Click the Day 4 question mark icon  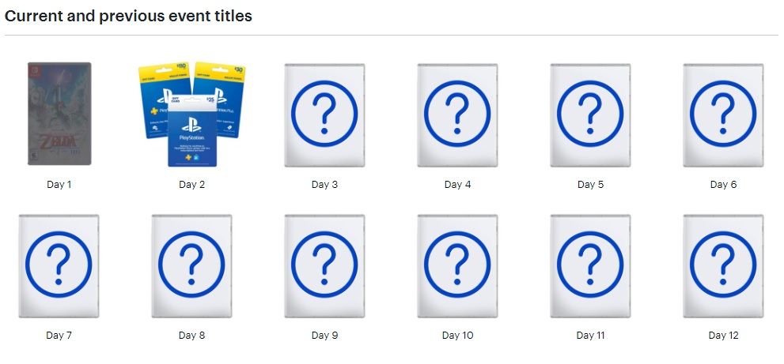coord(457,114)
